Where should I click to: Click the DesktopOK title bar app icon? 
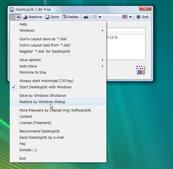(12, 10)
